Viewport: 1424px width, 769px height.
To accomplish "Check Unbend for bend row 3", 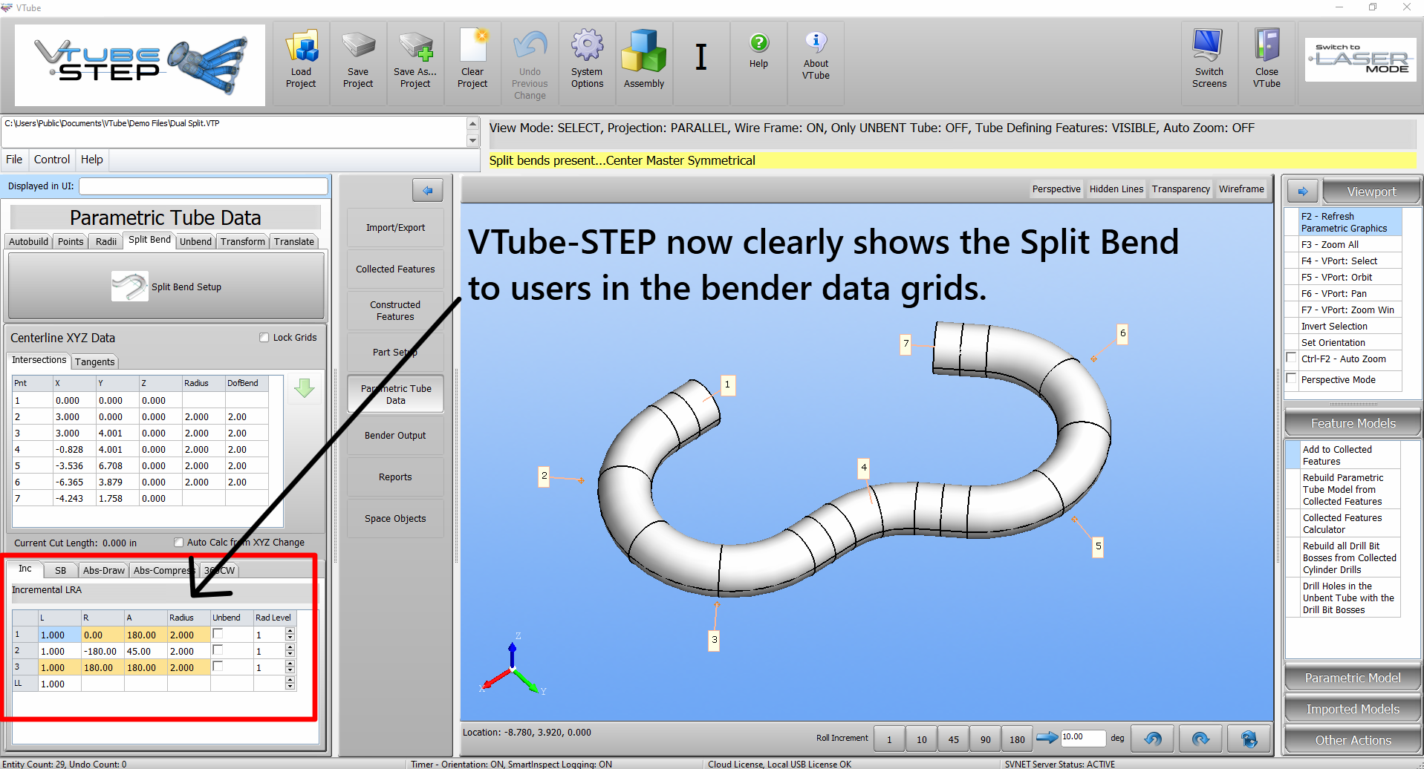I will point(218,667).
